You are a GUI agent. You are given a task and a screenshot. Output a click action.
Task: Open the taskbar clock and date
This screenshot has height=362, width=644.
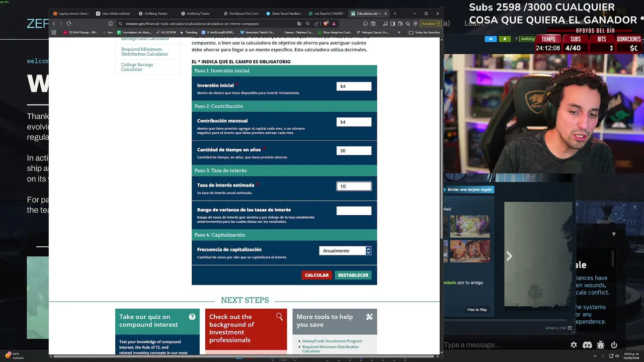(x=631, y=355)
